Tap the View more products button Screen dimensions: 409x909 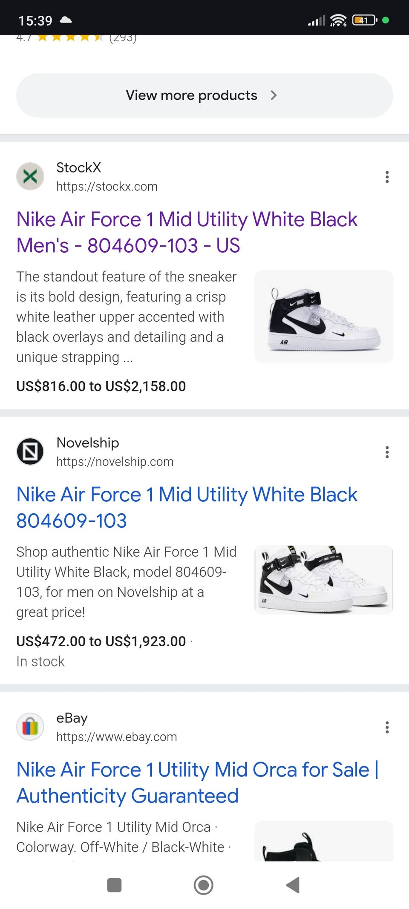coord(192,95)
